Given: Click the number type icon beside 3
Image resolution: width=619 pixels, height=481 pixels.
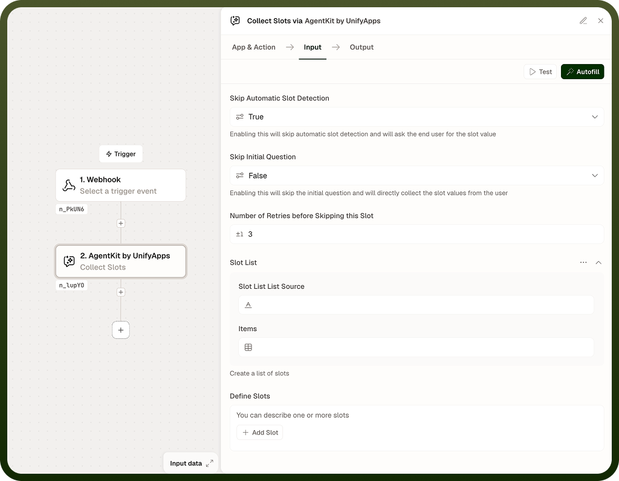Looking at the screenshot, I should click(x=239, y=234).
